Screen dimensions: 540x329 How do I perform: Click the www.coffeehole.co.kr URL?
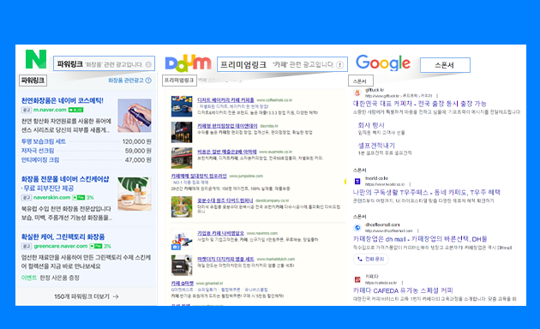point(274,100)
